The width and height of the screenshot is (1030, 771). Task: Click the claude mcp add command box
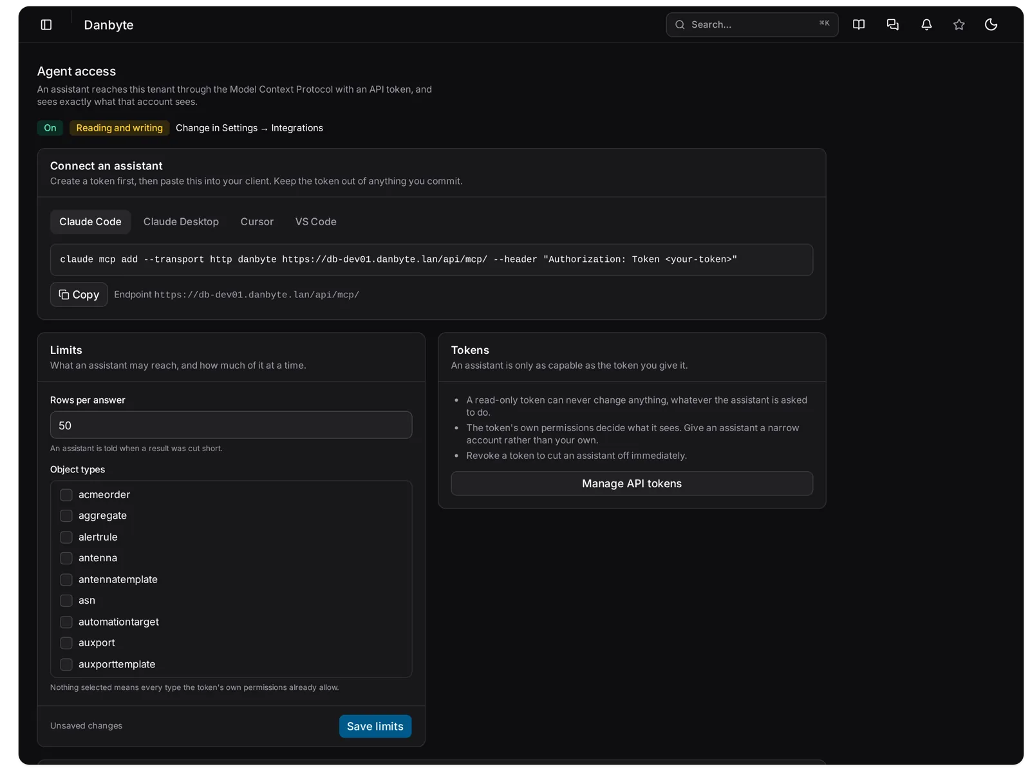(431, 259)
